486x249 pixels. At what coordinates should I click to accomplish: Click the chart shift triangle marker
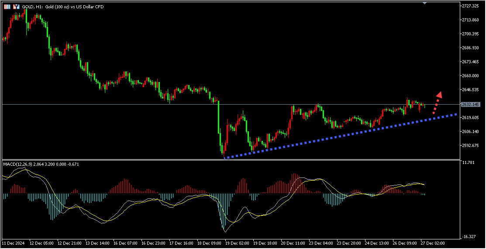pyautogui.click(x=424, y=3)
